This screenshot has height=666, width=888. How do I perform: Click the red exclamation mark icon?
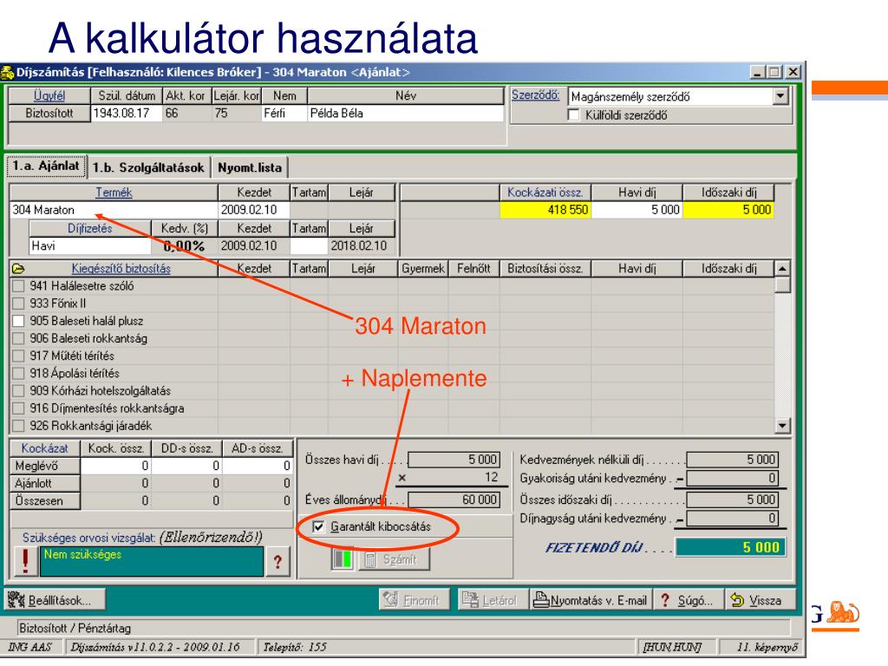25,561
